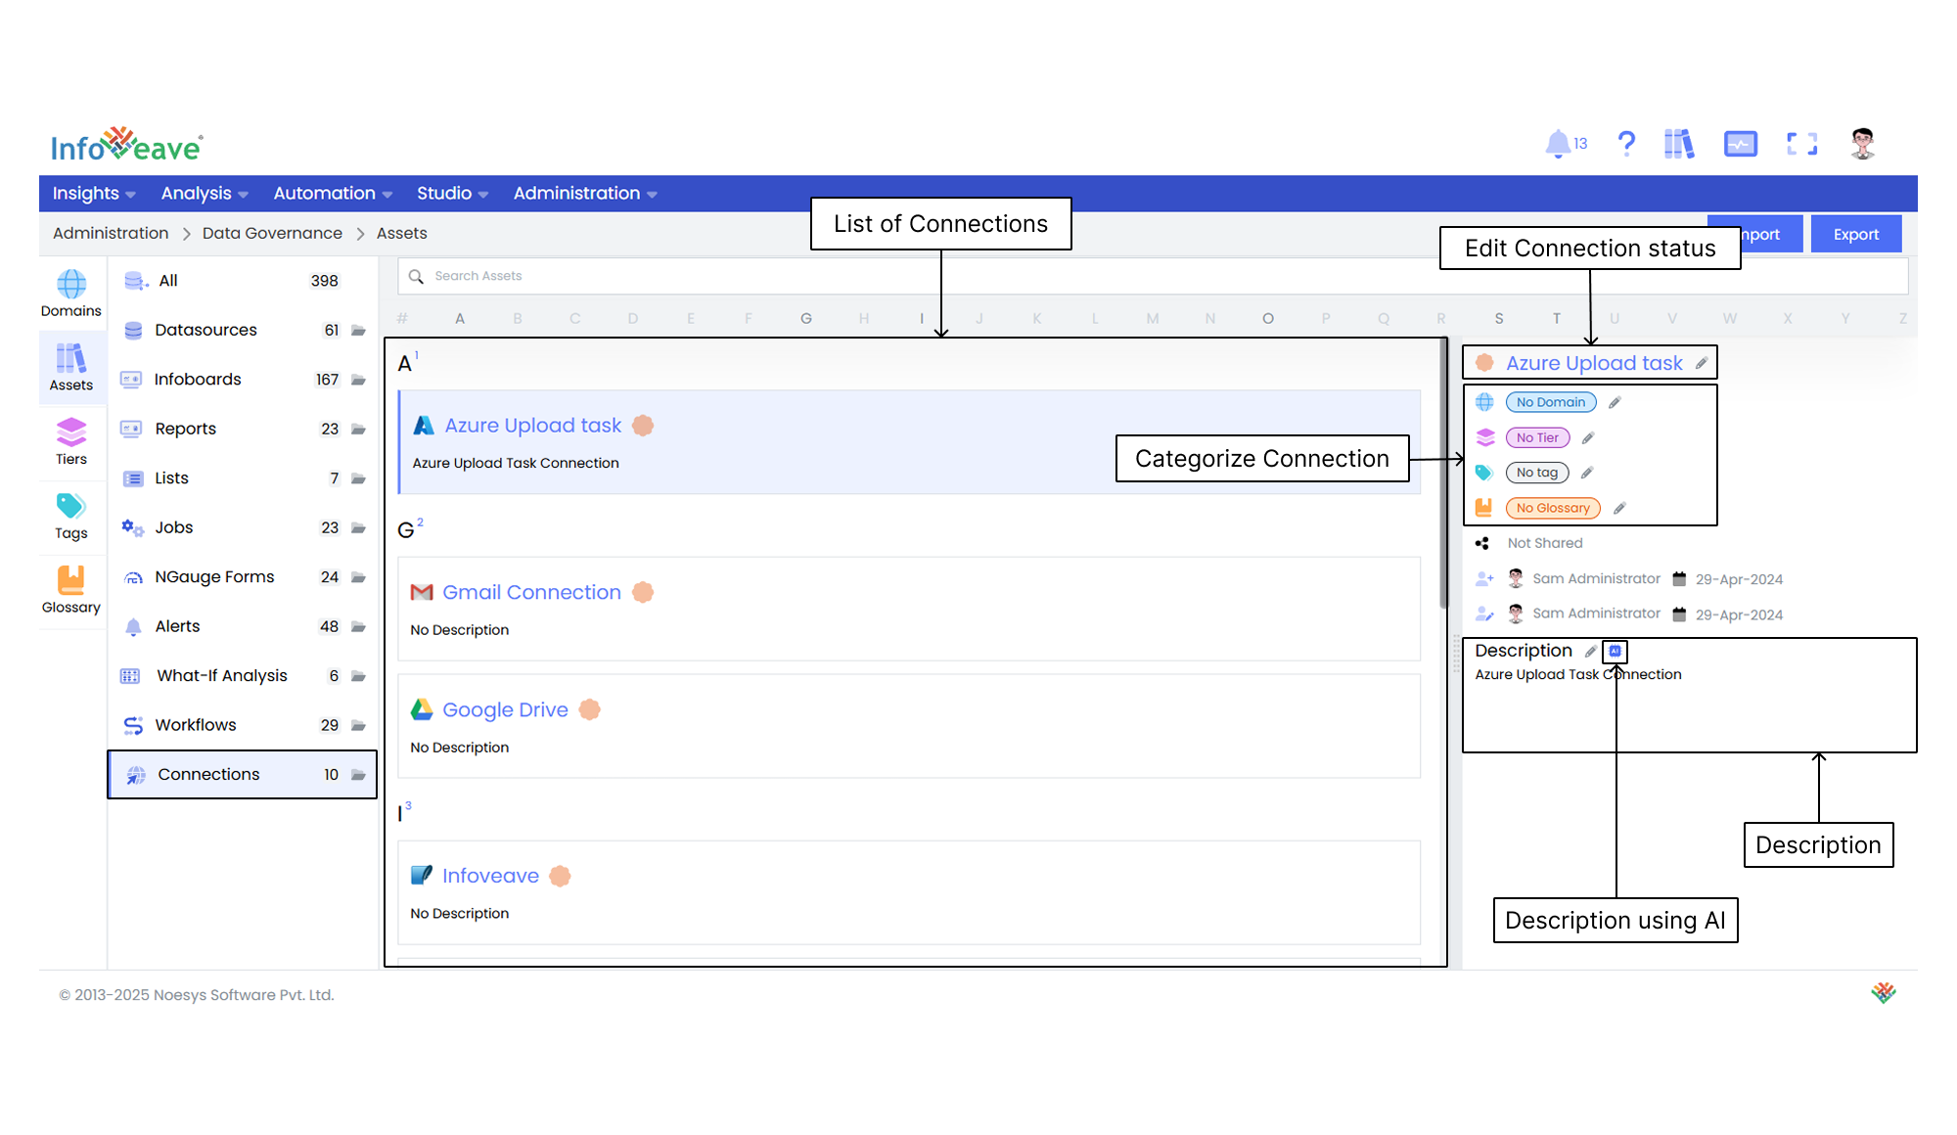
Task: Expand the Insights menu
Action: (x=94, y=194)
